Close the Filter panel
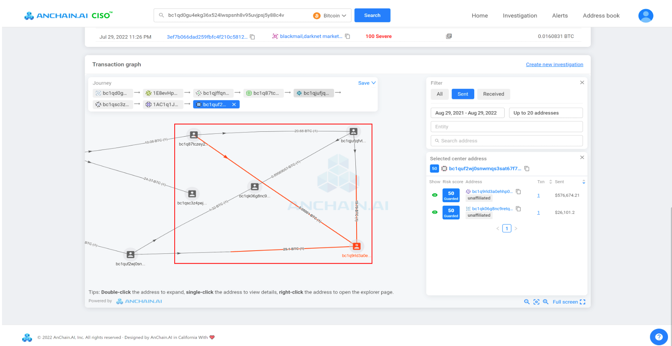 pyautogui.click(x=582, y=82)
